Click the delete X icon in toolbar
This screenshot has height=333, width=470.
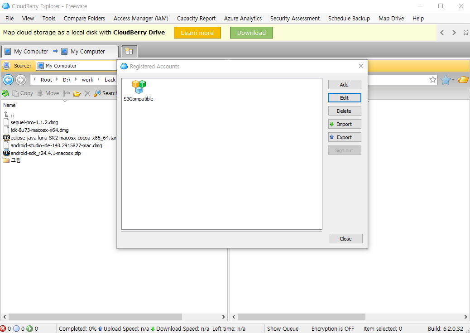[87, 93]
